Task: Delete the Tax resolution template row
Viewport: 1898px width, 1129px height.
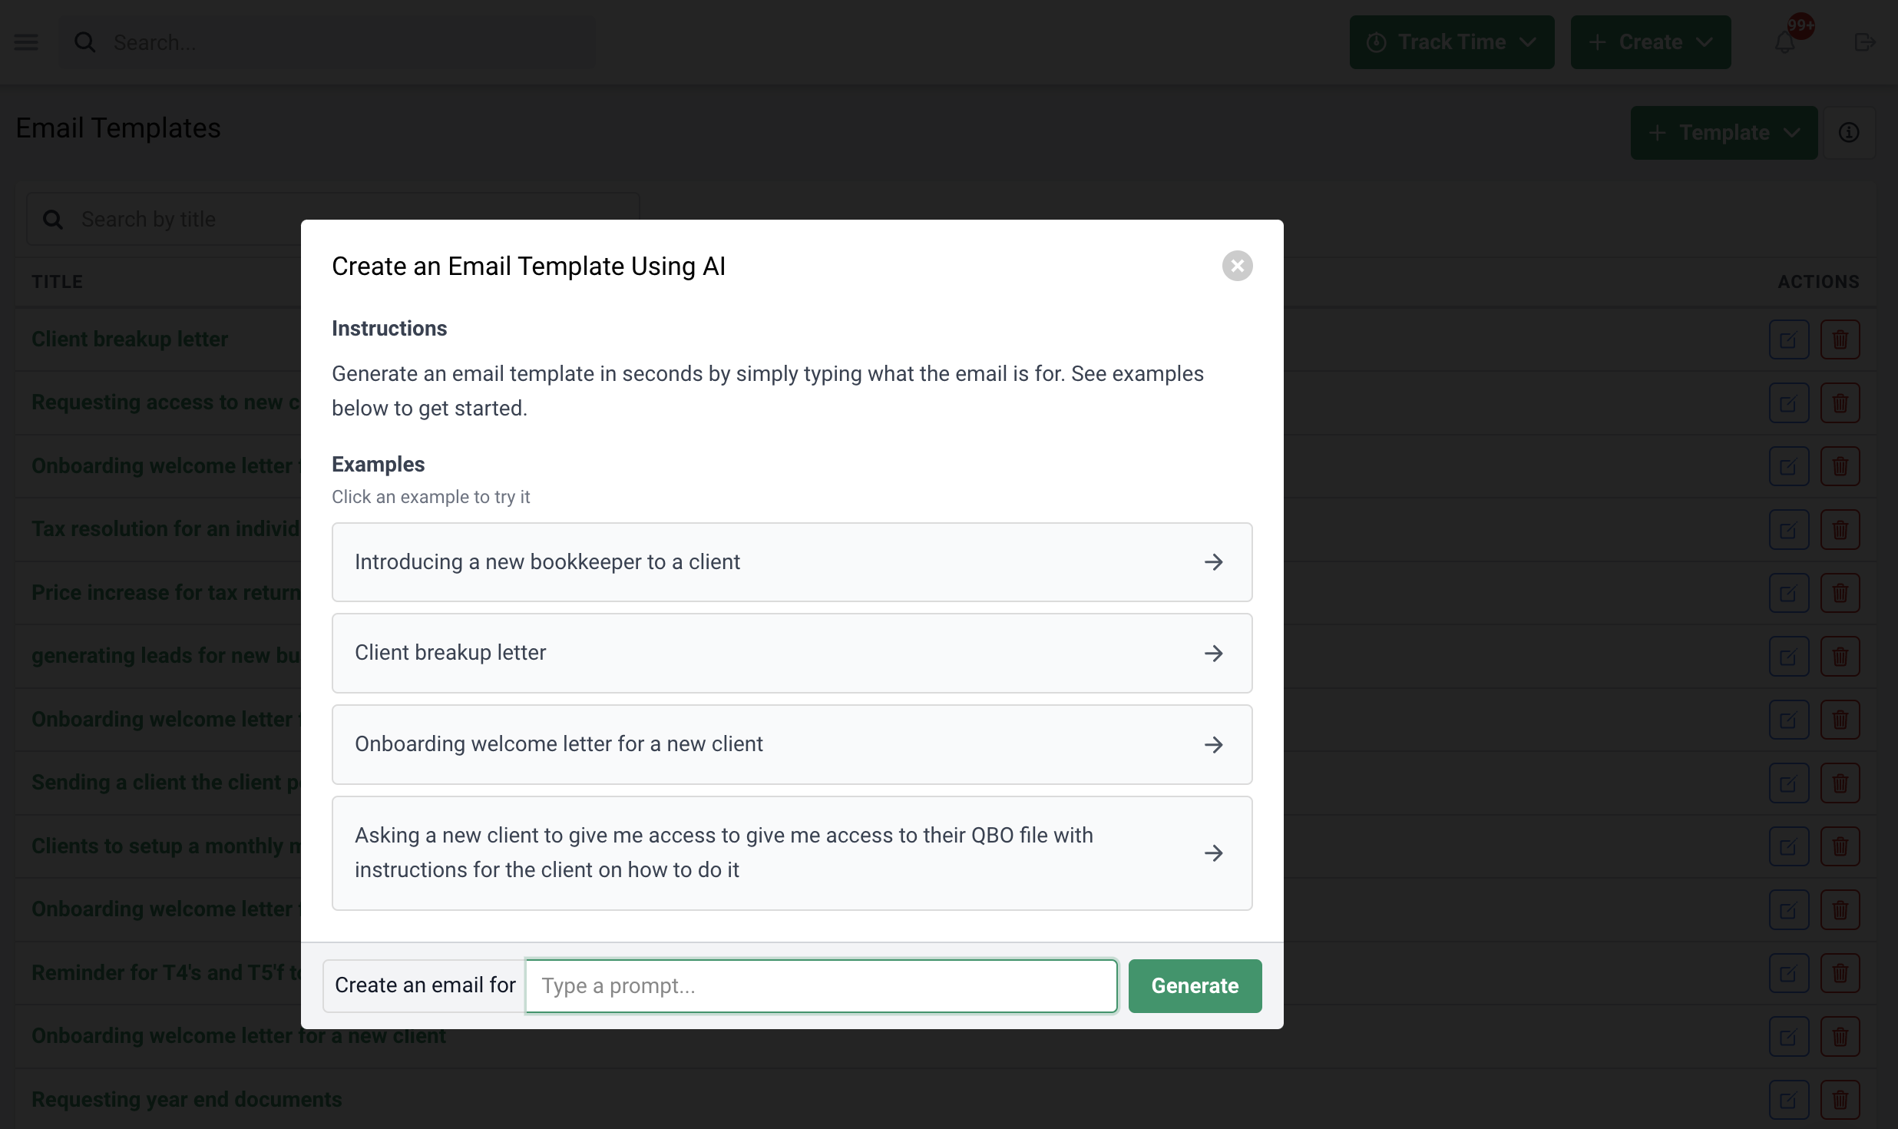Action: pyautogui.click(x=1840, y=530)
